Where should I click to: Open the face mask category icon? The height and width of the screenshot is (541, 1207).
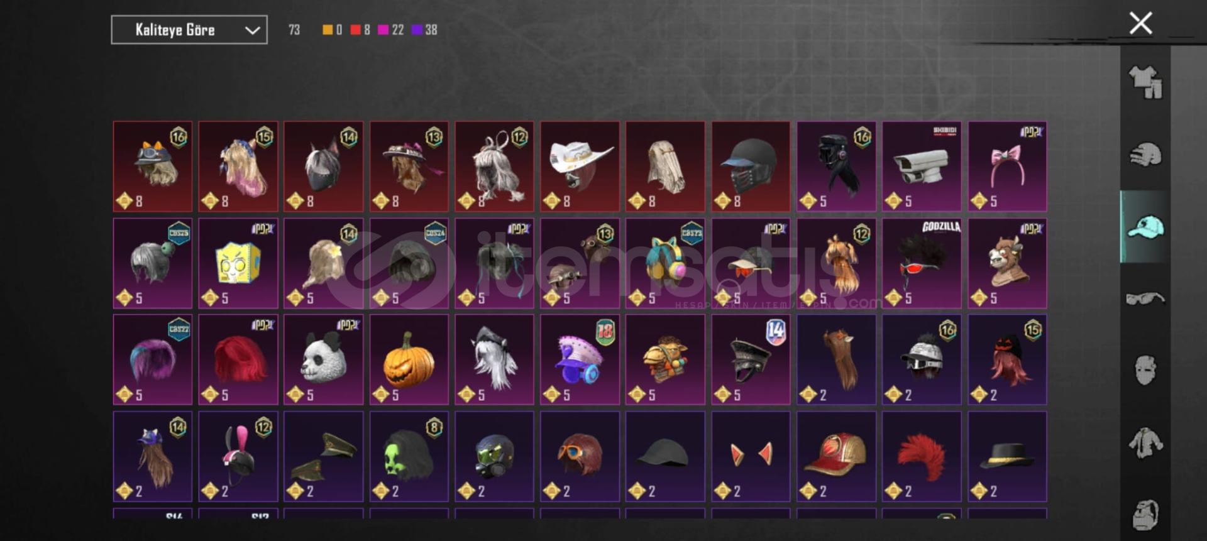(x=1145, y=370)
